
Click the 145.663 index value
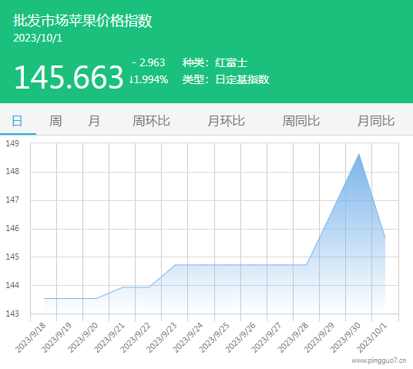[x=69, y=77]
